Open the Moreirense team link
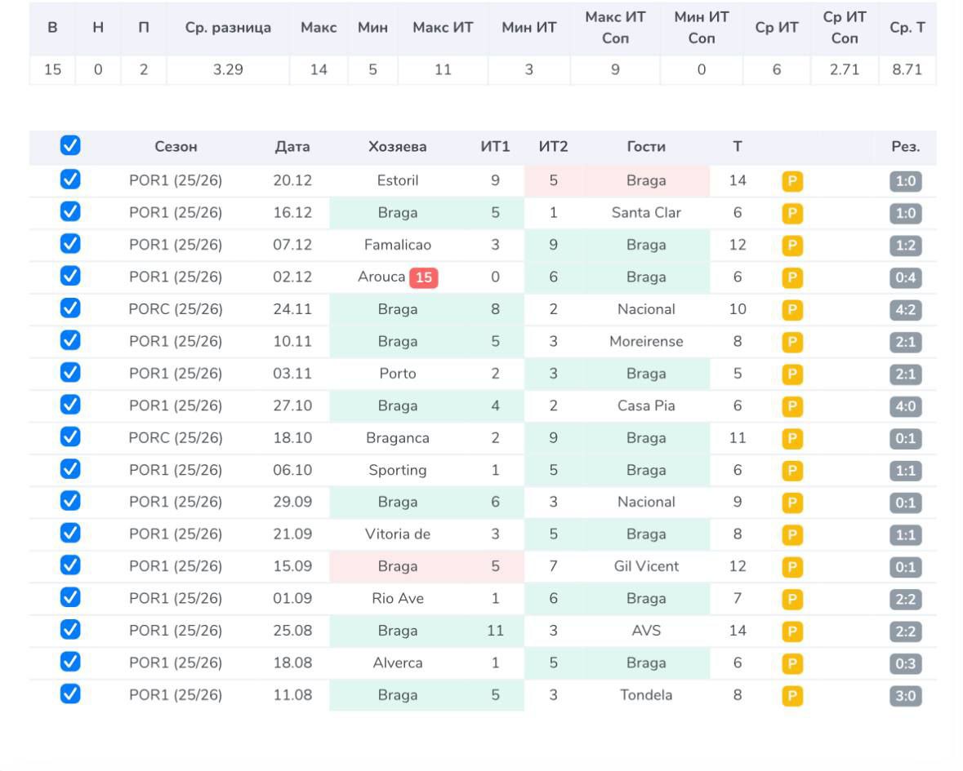 pos(646,342)
